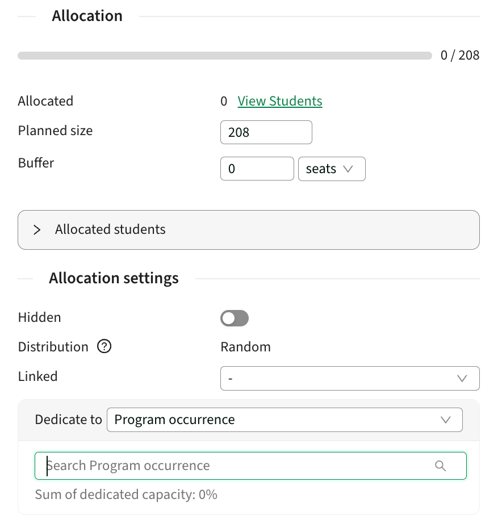The height and width of the screenshot is (520, 502).
Task: Expand the Allocated students panel
Action: pyautogui.click(x=249, y=230)
